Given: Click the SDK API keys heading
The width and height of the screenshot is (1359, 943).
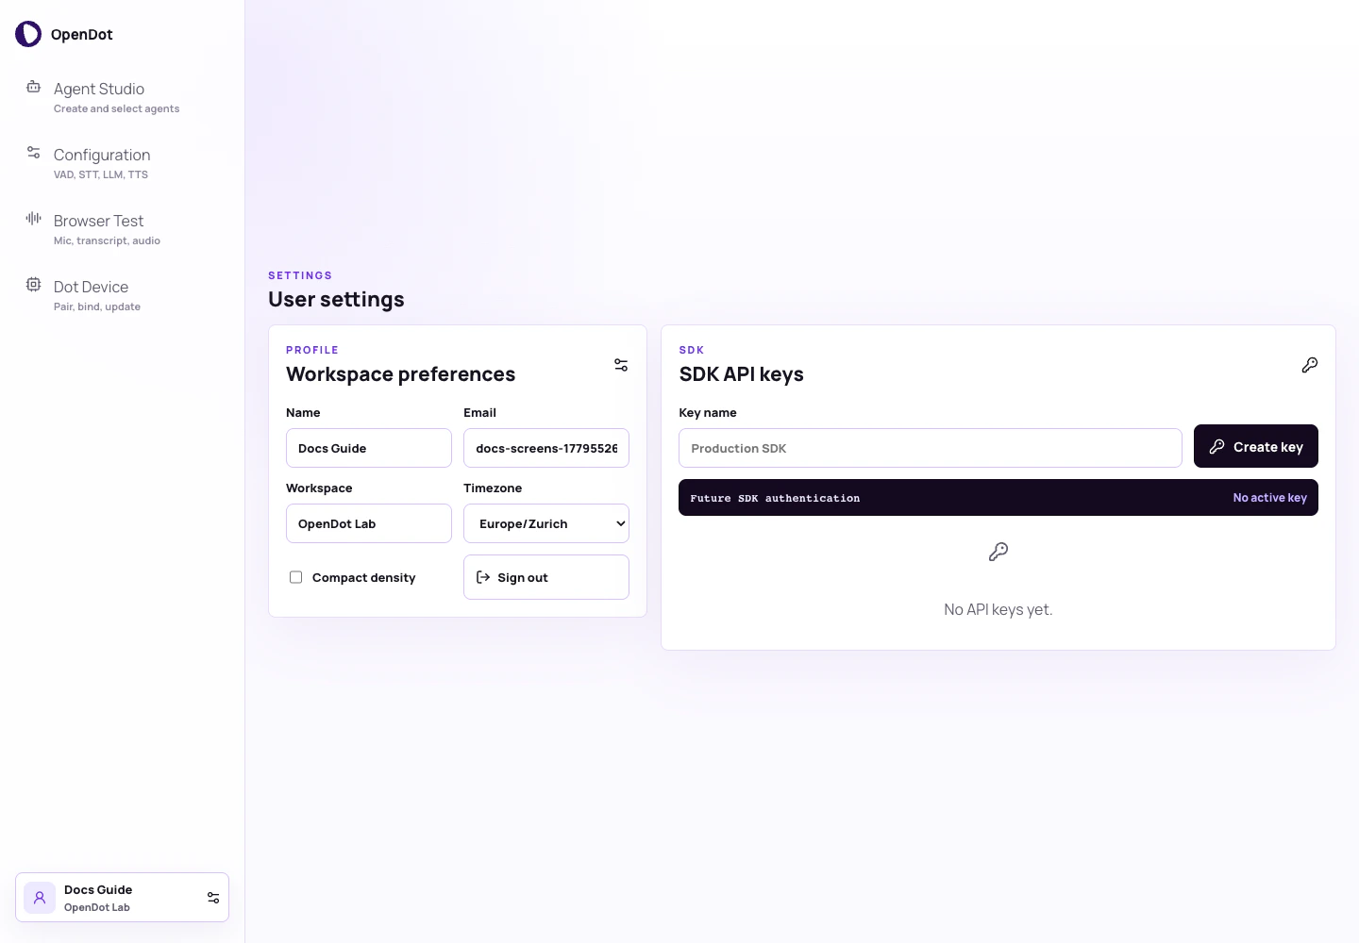Looking at the screenshot, I should [742, 374].
